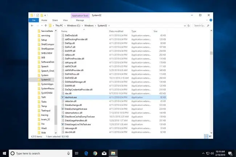The height and width of the screenshot is (157, 236).
Task: Click the Cortana microphone icon
Action: (x=68, y=153)
